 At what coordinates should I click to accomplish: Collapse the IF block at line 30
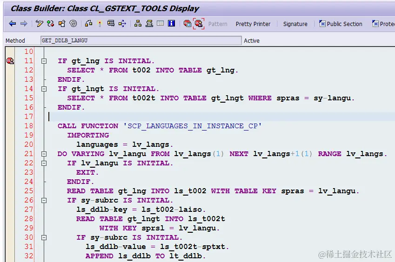[x=44, y=237]
